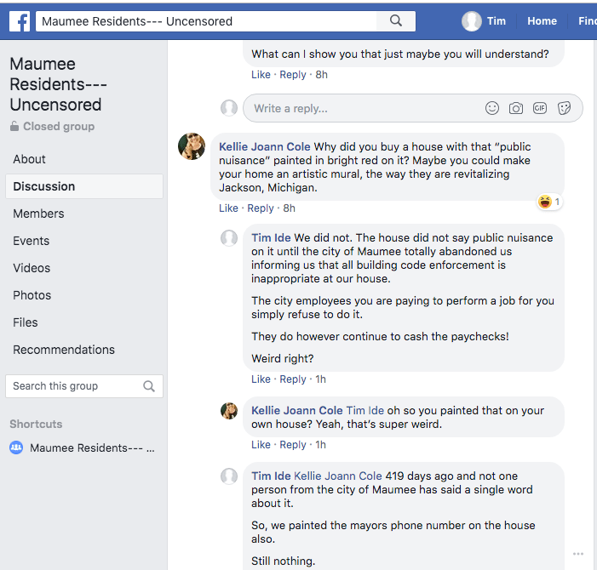Open the Discussion section
This screenshot has width=597, height=570.
(x=44, y=186)
